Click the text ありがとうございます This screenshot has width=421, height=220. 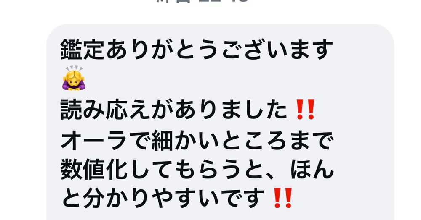tap(219, 50)
